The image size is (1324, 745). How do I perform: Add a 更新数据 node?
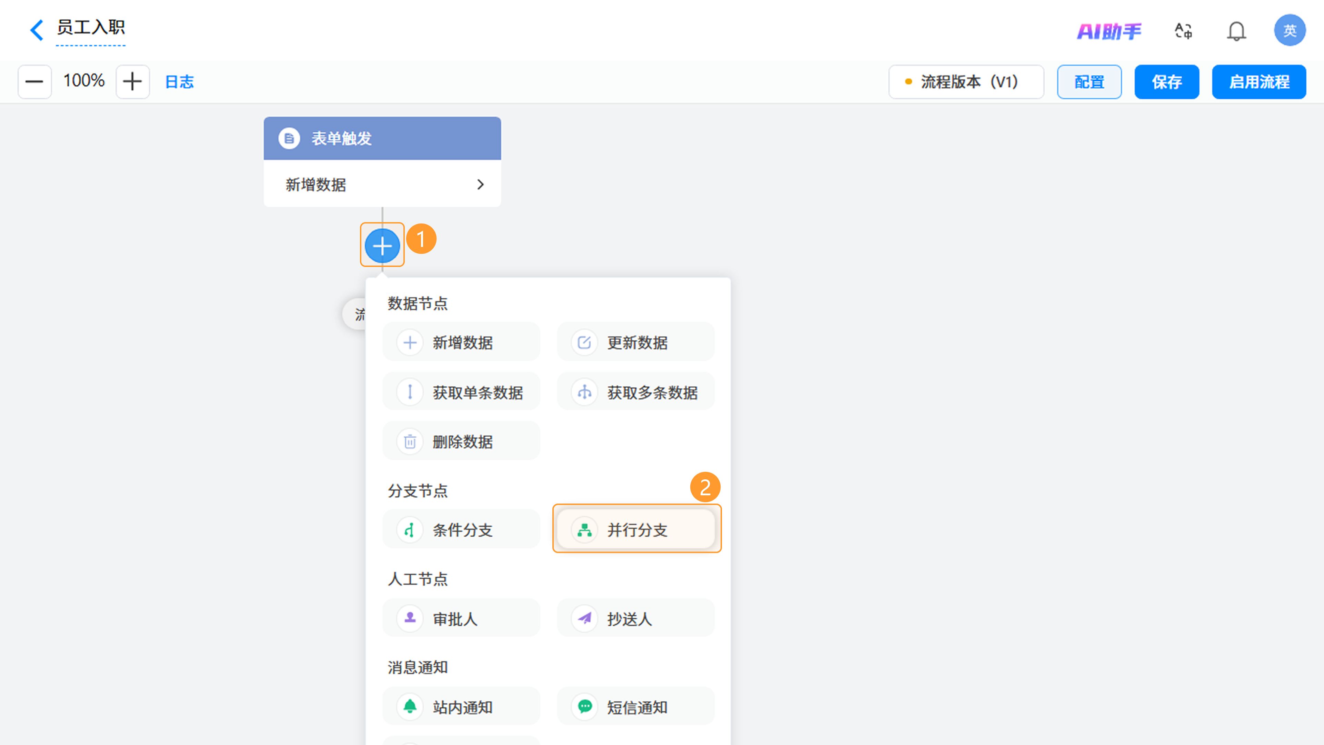click(635, 342)
